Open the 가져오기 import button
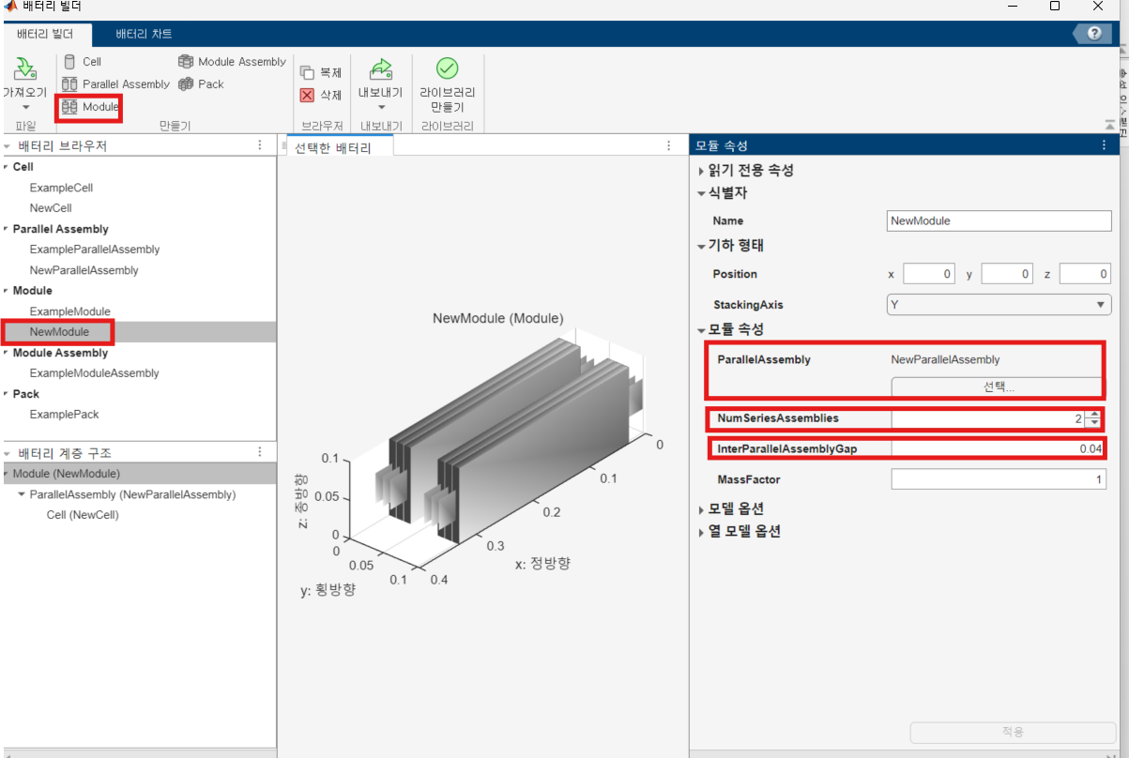This screenshot has width=1129, height=758. point(24,83)
